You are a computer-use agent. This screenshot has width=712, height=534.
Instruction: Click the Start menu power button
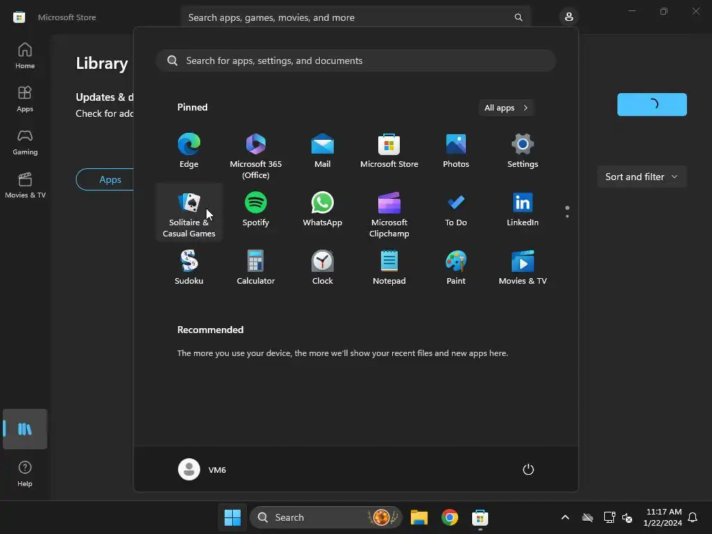click(x=528, y=469)
